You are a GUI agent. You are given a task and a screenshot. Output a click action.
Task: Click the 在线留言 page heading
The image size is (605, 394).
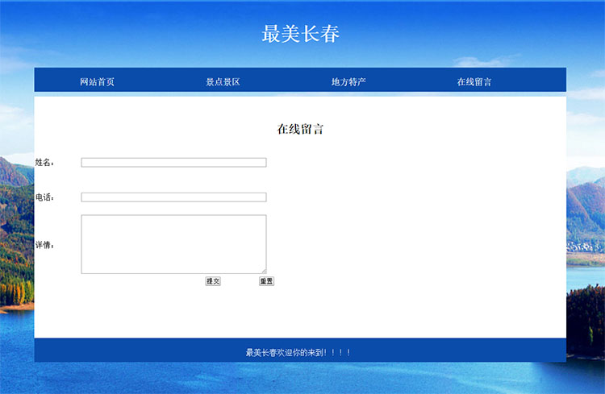(x=300, y=129)
